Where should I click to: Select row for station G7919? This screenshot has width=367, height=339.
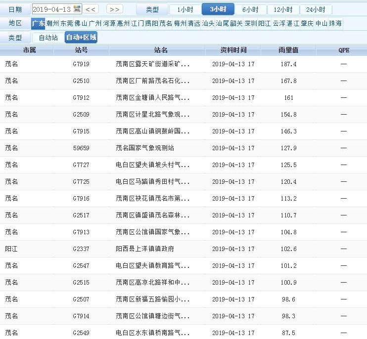81,64
